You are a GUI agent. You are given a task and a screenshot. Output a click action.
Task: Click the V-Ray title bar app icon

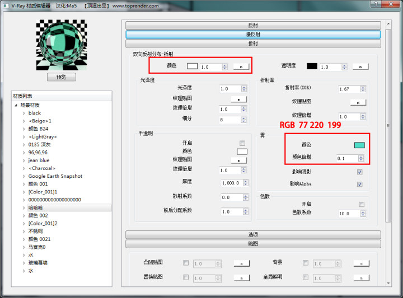[6, 6]
